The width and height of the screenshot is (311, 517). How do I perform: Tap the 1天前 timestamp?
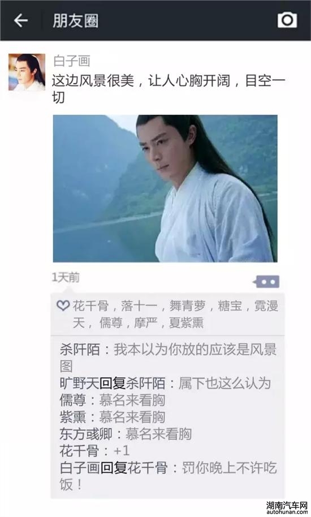pos(66,277)
